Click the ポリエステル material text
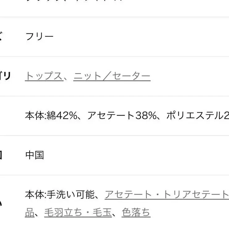The image size is (229, 229). click(197, 116)
